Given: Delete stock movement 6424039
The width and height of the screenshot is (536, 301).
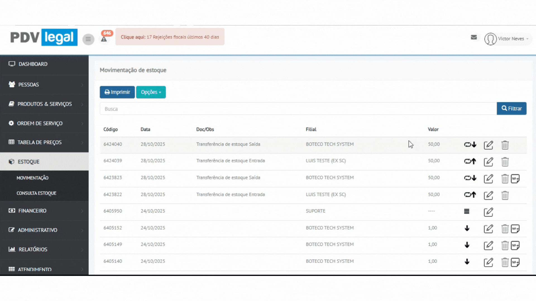Looking at the screenshot, I should [x=505, y=162].
